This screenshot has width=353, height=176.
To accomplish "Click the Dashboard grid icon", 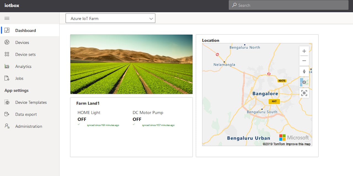I will [7, 30].
